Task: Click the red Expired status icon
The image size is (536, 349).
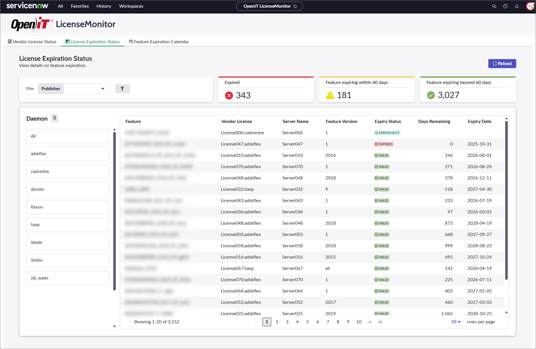Action: 229,96
